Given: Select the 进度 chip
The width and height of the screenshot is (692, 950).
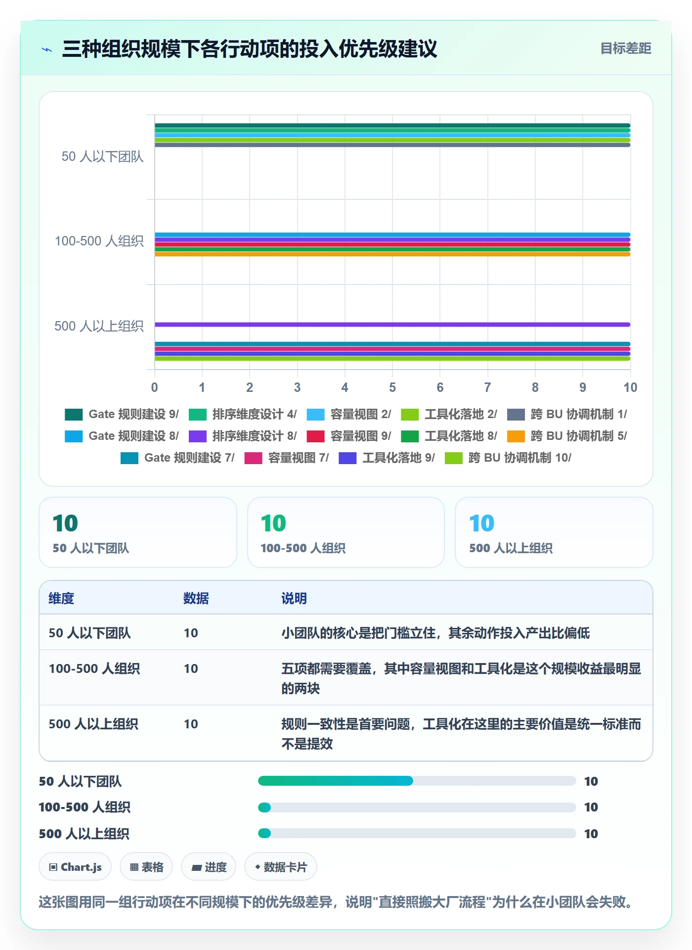Looking at the screenshot, I should point(209,867).
